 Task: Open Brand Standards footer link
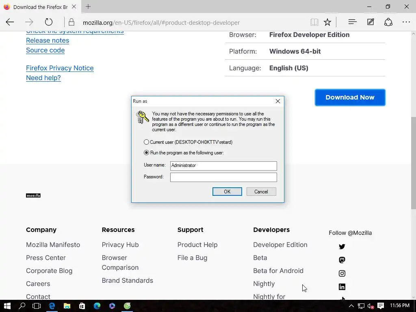pos(127,280)
